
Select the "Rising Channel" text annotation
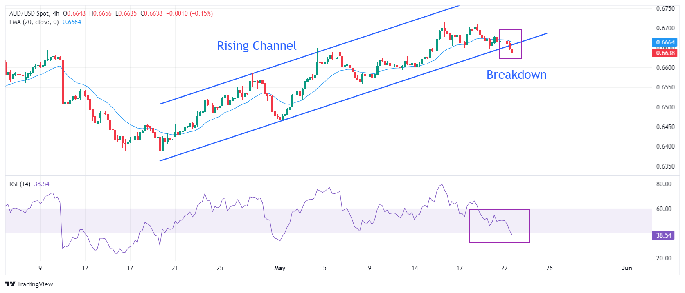click(257, 46)
